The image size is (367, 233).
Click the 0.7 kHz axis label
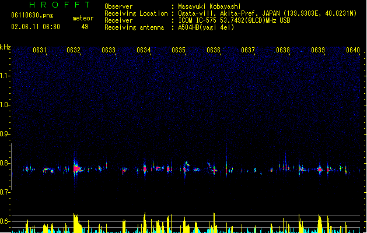click(x=5, y=192)
